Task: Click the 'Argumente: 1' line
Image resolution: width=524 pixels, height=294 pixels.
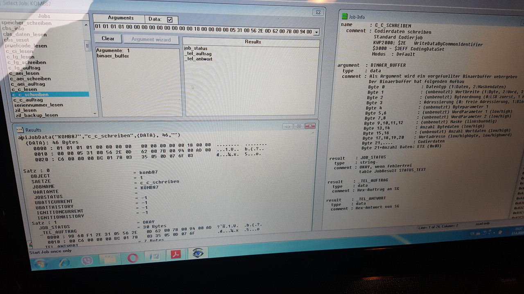Action: point(113,50)
